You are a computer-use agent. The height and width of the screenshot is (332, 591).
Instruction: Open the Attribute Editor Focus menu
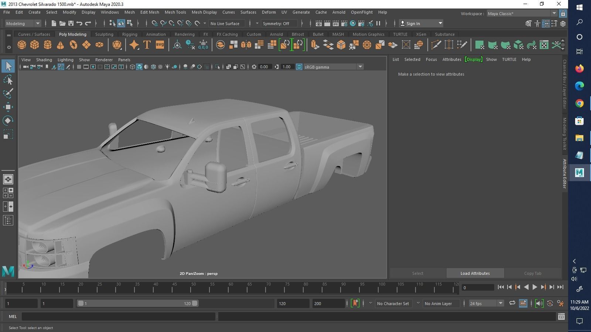click(x=431, y=59)
